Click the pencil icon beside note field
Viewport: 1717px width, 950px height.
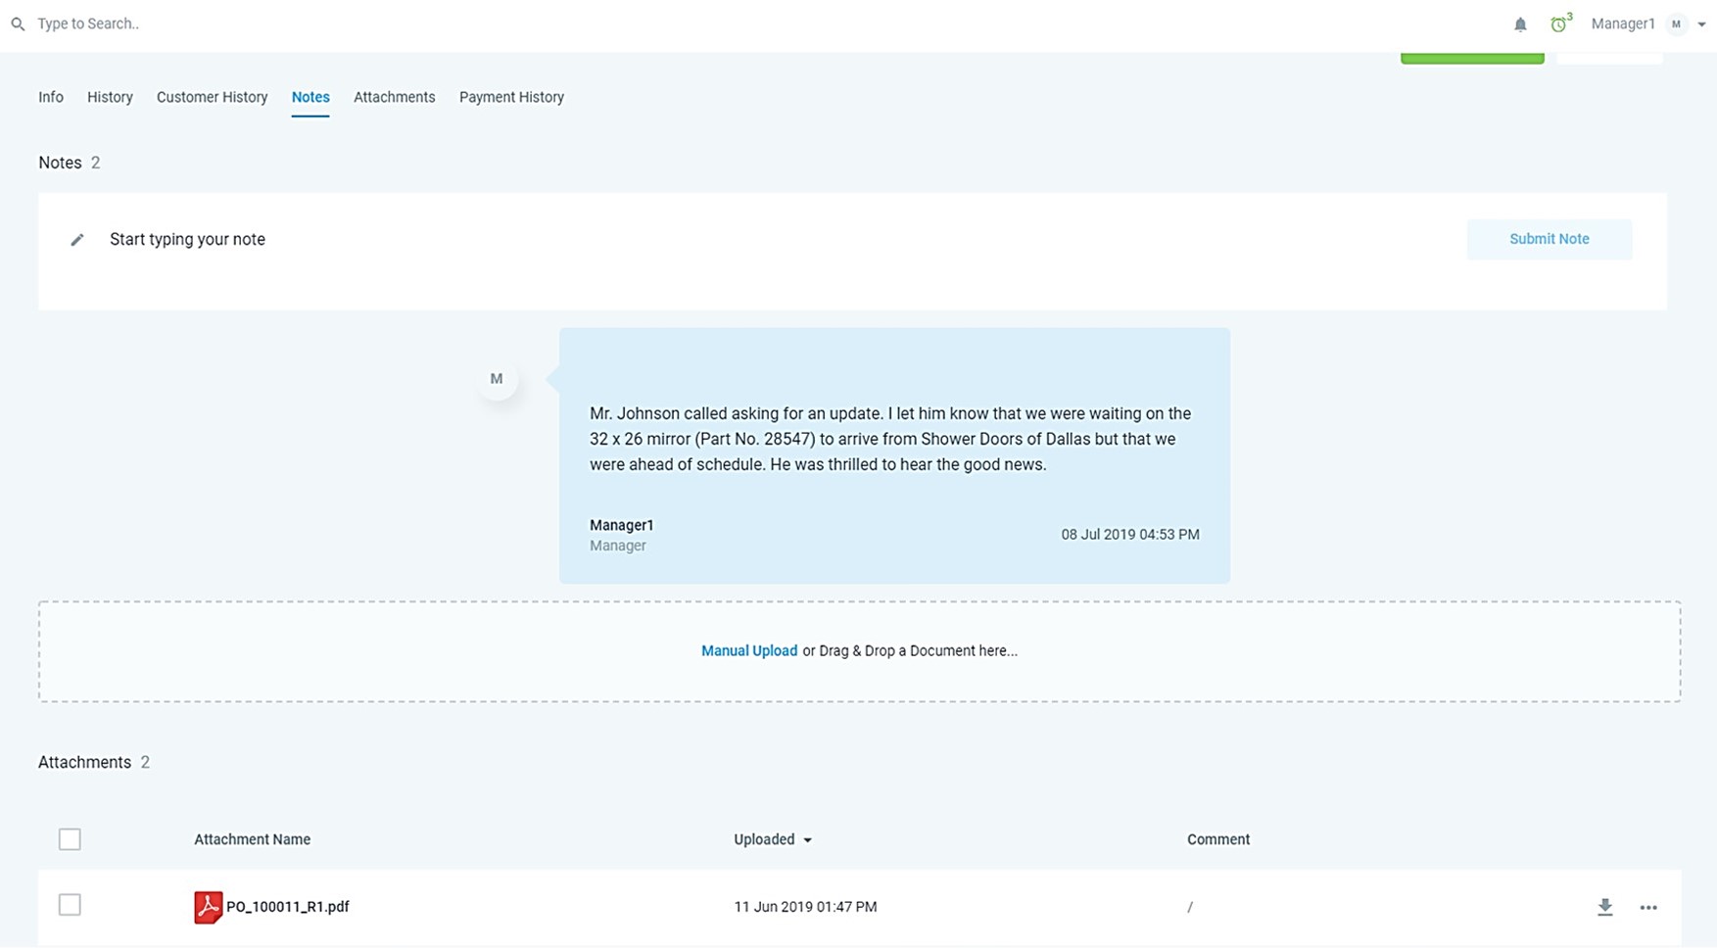coord(77,240)
